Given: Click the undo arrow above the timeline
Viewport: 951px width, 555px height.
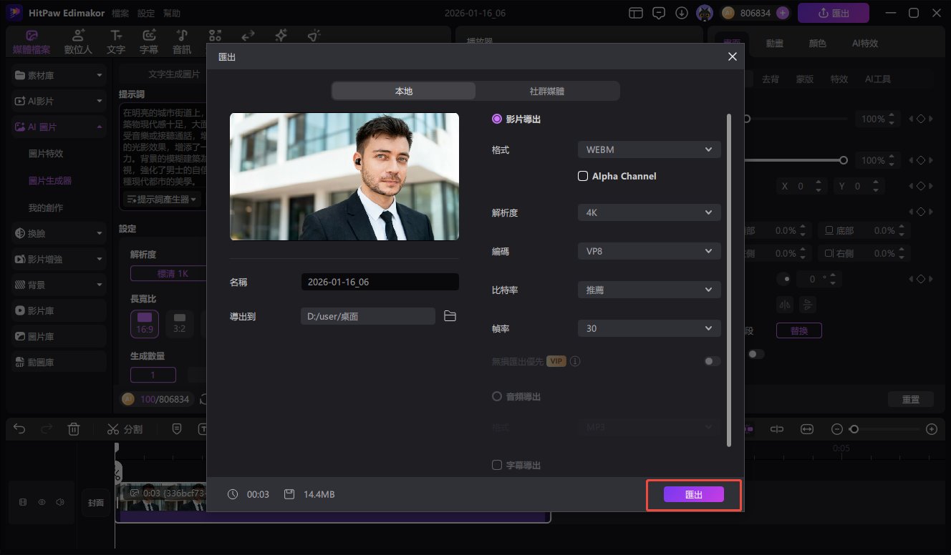Looking at the screenshot, I should point(19,428).
